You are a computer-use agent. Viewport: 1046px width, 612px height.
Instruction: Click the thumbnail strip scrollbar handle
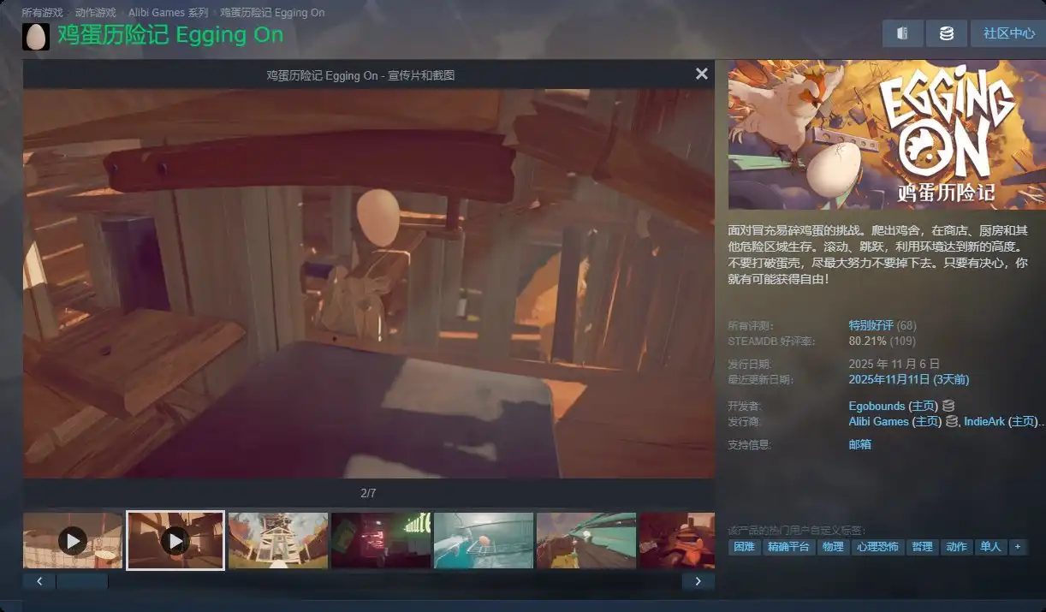(82, 581)
